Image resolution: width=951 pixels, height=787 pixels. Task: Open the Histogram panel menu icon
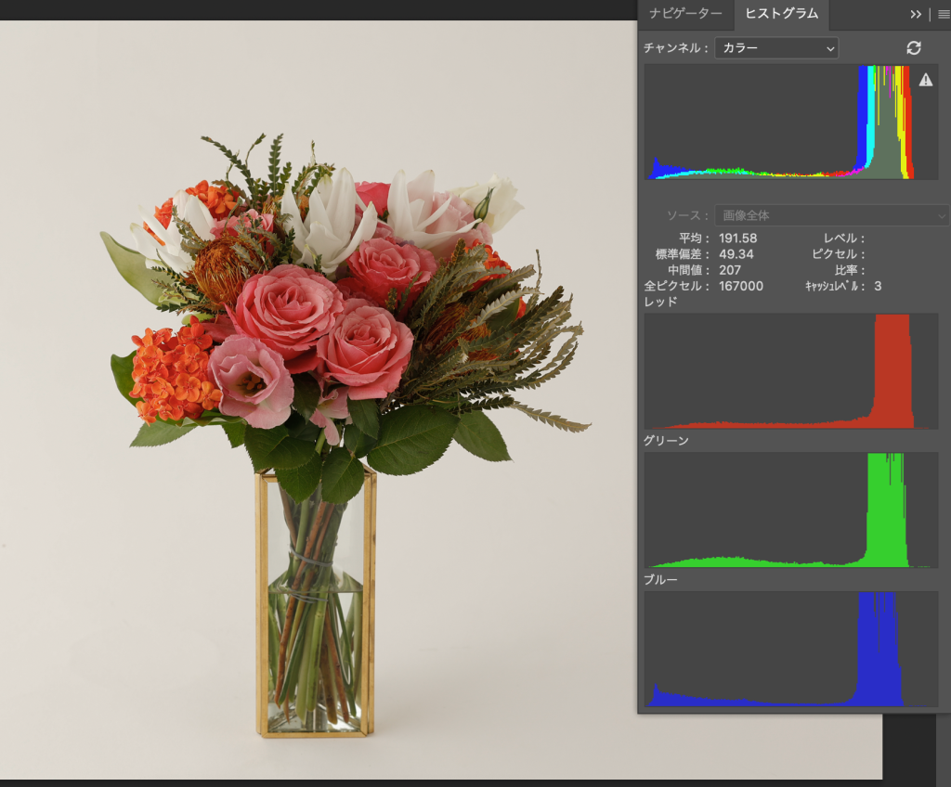943,14
